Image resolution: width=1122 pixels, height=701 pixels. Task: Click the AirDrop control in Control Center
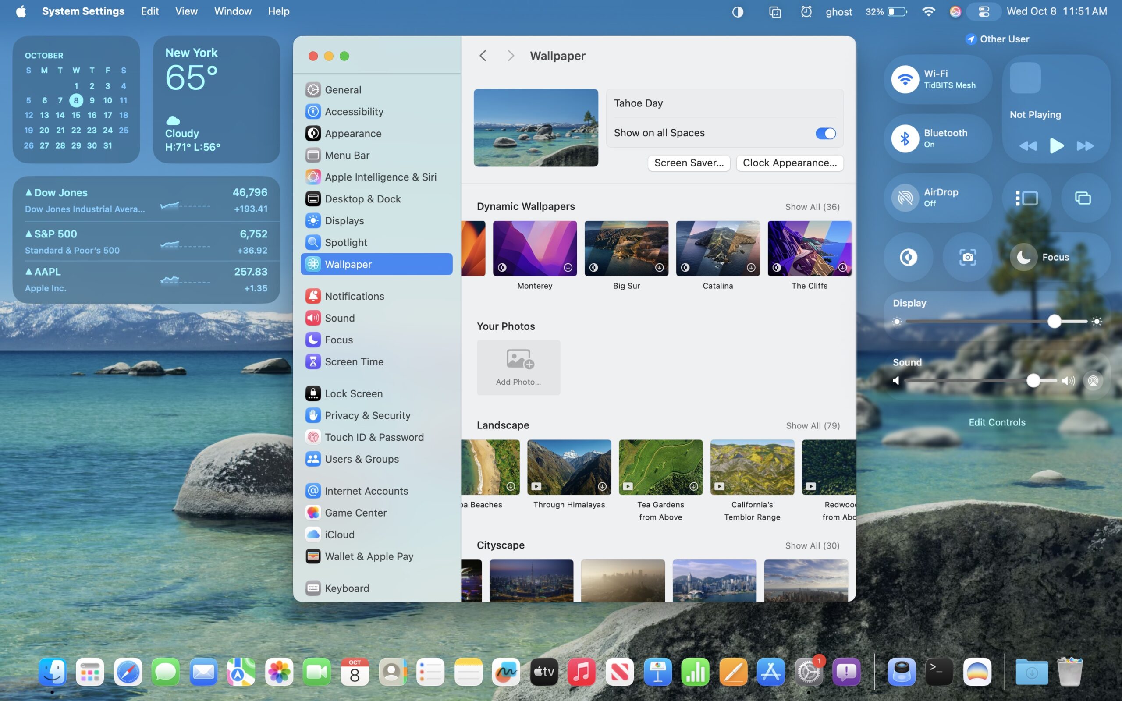pos(937,197)
